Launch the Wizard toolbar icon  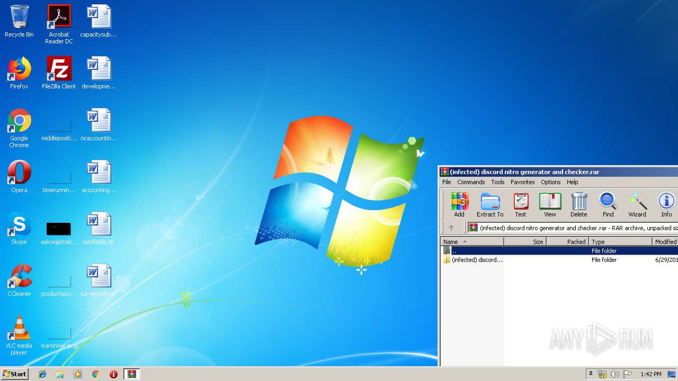coord(637,205)
